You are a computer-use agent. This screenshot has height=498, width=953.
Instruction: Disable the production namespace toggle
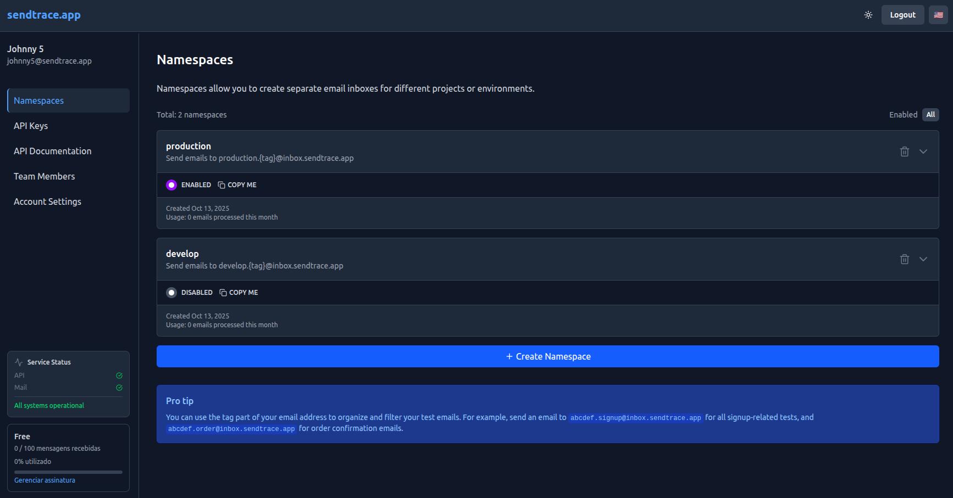click(x=171, y=185)
